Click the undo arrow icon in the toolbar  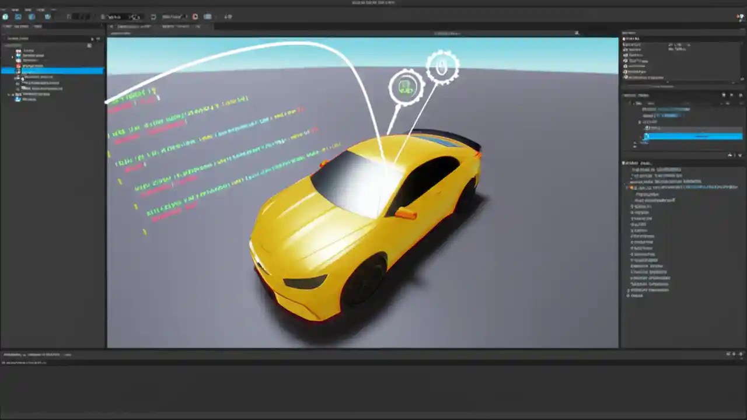[153, 16]
